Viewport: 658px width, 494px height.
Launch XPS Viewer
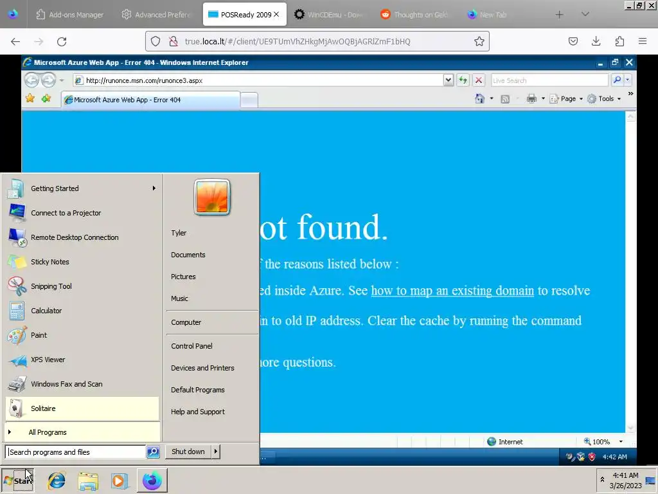pyautogui.click(x=82, y=360)
